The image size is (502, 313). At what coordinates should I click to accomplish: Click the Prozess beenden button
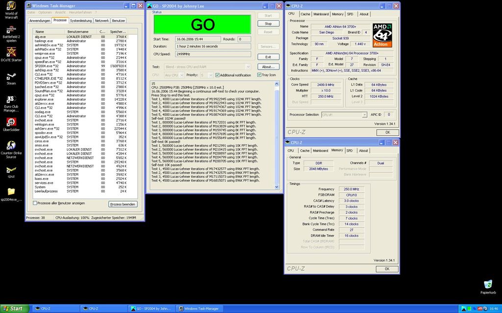(x=123, y=204)
